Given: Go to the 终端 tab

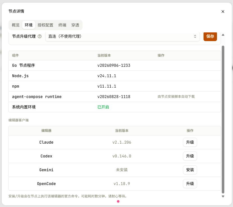Looking at the screenshot, I should point(62,25).
